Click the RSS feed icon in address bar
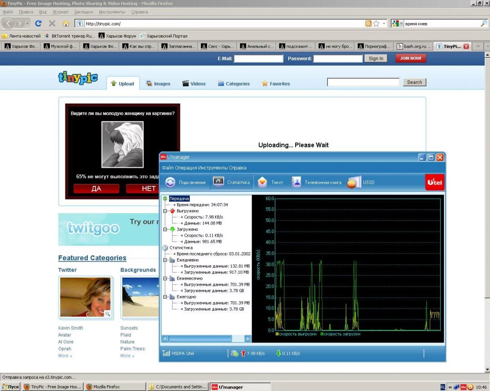Screen dimensions: 490x391 coord(368,24)
